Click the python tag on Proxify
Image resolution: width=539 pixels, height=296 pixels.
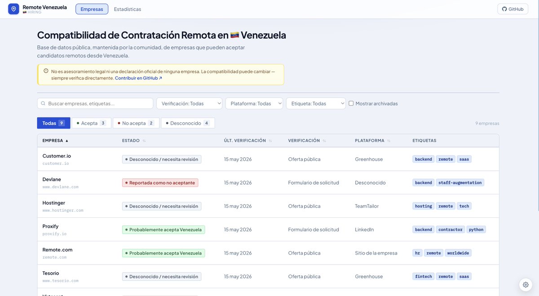tap(476, 230)
